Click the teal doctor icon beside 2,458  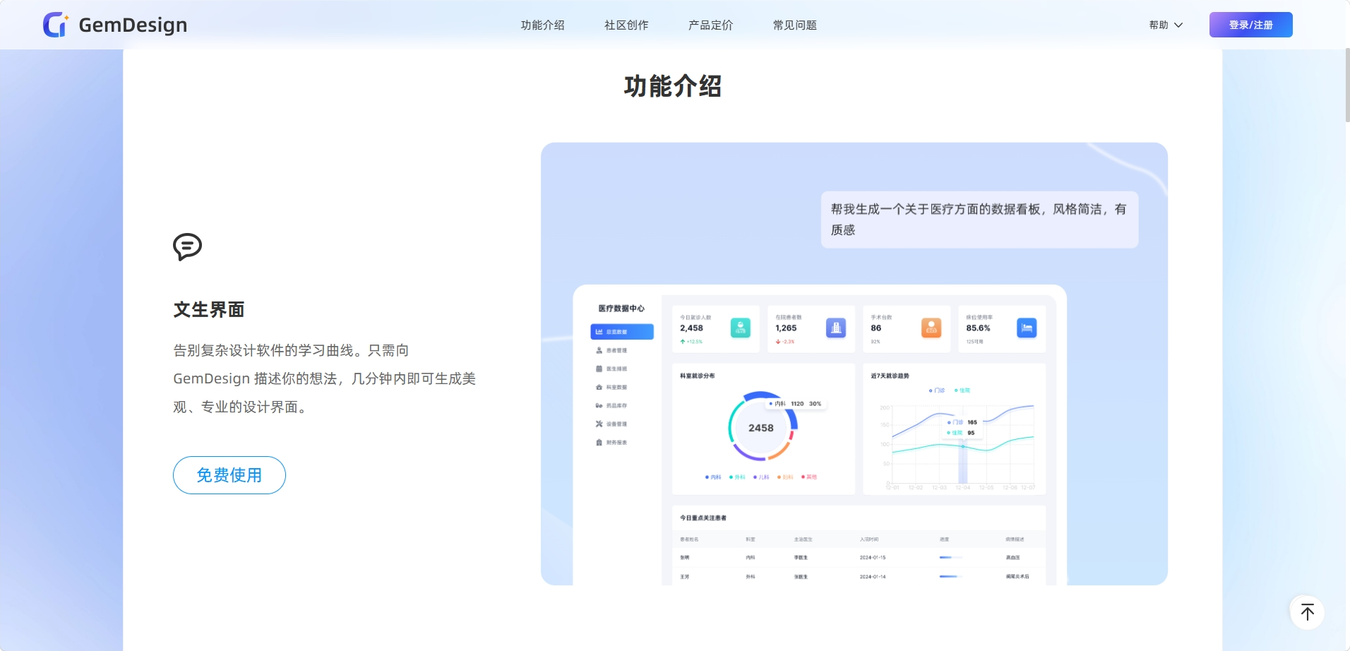pyautogui.click(x=740, y=328)
